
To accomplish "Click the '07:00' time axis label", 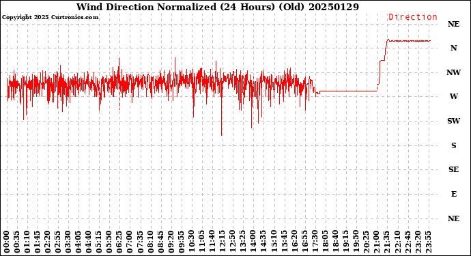I will (x=130, y=242).
